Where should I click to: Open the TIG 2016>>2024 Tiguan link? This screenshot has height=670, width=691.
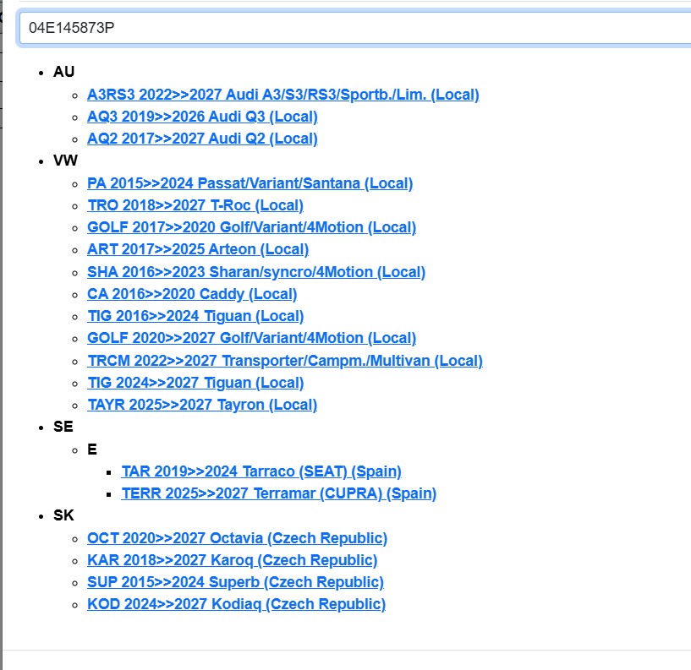[195, 316]
